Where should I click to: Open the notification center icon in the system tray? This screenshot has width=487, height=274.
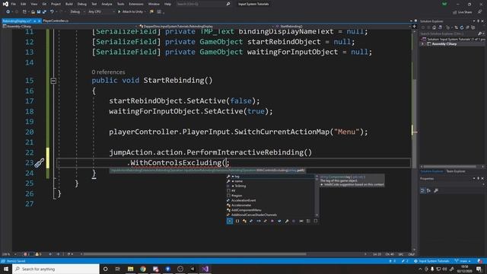coord(479,269)
